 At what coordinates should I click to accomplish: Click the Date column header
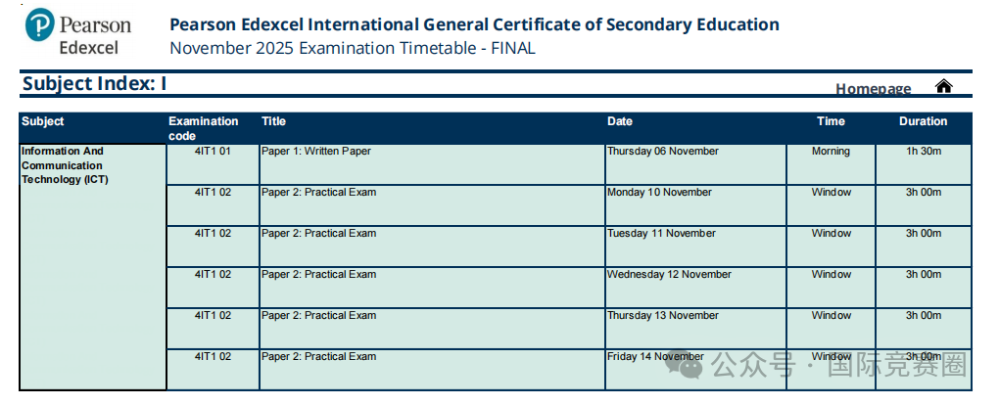pyautogui.click(x=619, y=121)
